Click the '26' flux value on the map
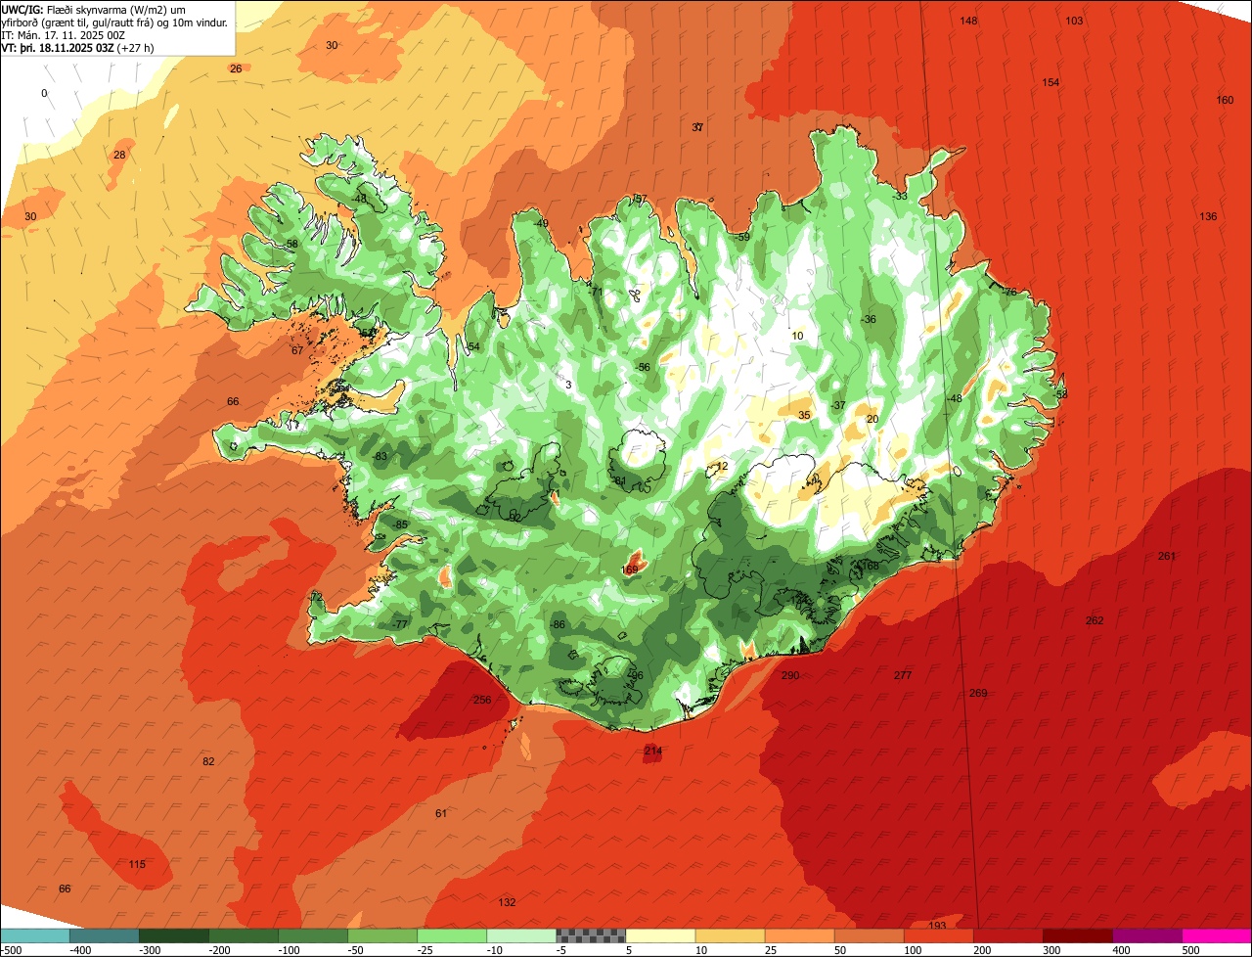Viewport: 1252px width, 957px height. click(x=236, y=68)
